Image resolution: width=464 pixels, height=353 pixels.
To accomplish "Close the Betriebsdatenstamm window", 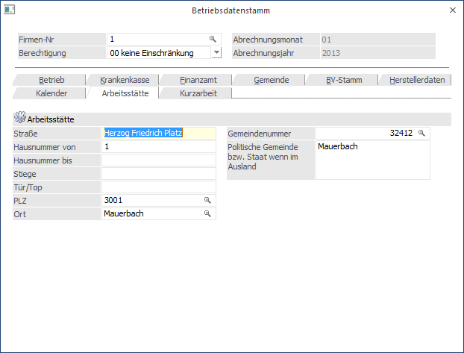I will 453,10.
